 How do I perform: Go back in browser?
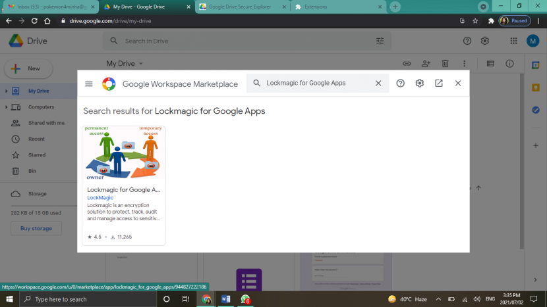coord(9,21)
